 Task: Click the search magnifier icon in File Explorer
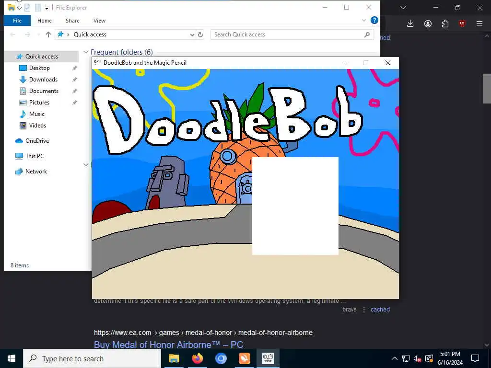click(x=367, y=34)
